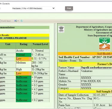Click the '120-280kg/ha' cell
This screenshot has height=109, width=112.
point(40,73)
